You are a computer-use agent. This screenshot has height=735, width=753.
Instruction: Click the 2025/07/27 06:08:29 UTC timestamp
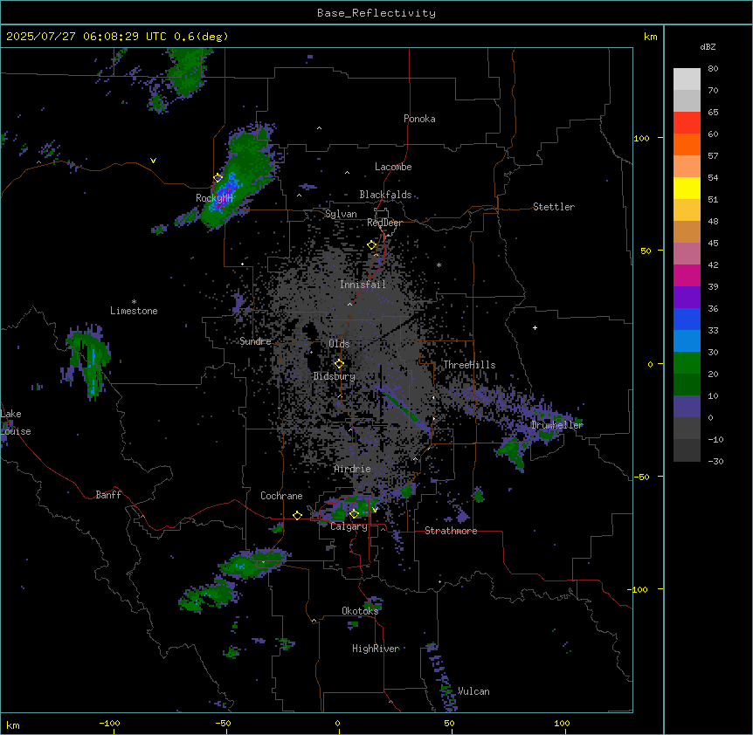(86, 37)
